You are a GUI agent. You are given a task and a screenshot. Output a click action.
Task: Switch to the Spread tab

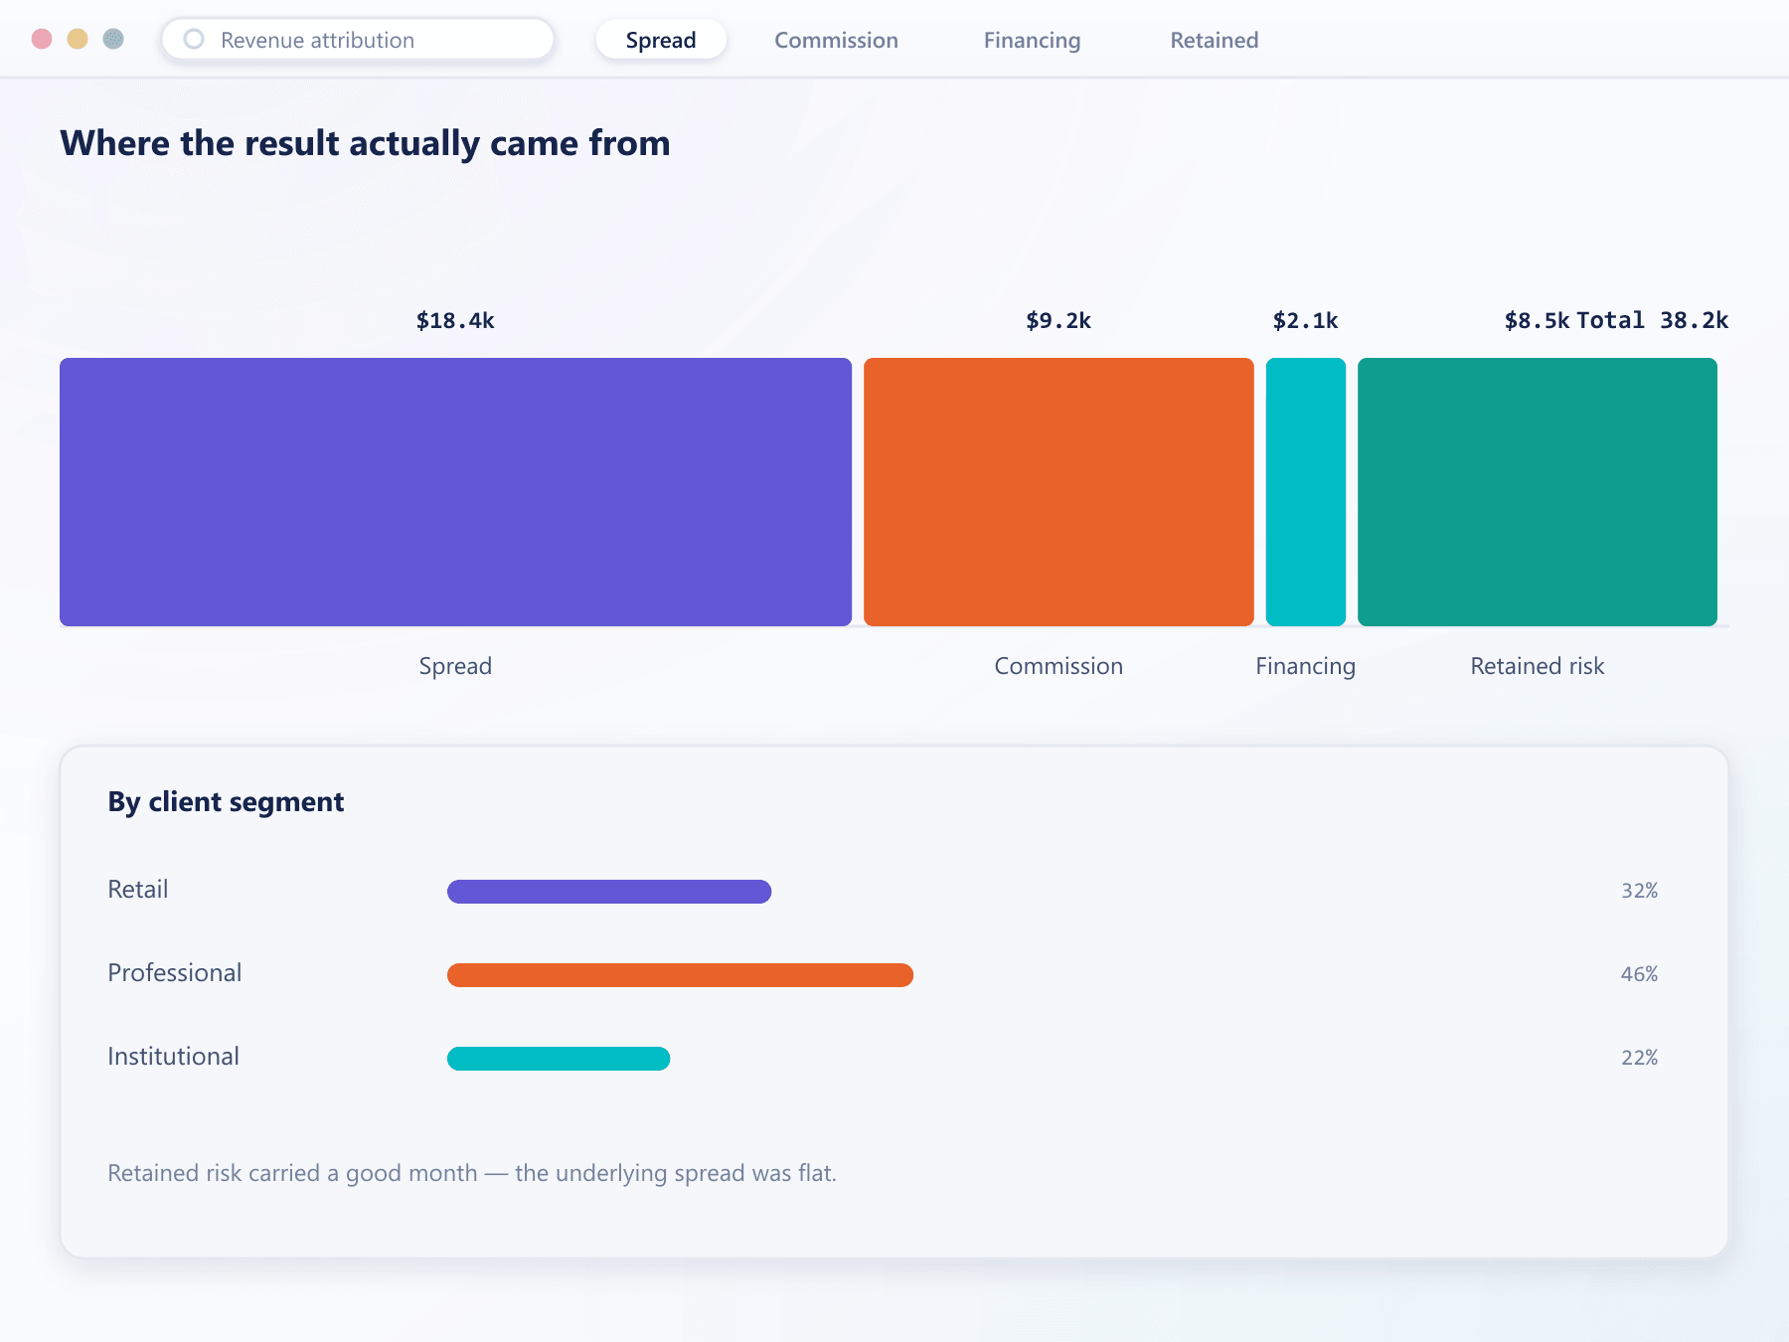[x=661, y=40]
